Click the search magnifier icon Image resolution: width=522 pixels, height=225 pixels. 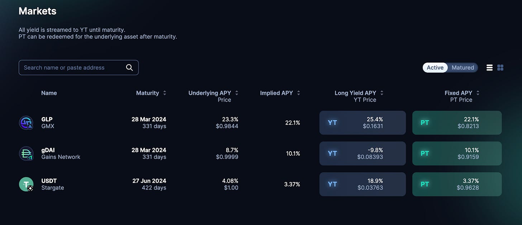(129, 68)
